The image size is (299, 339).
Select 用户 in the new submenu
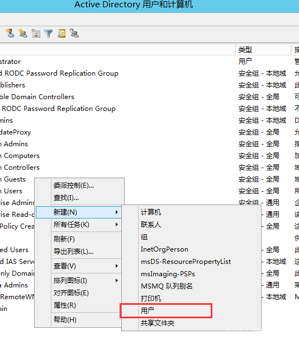click(x=166, y=310)
